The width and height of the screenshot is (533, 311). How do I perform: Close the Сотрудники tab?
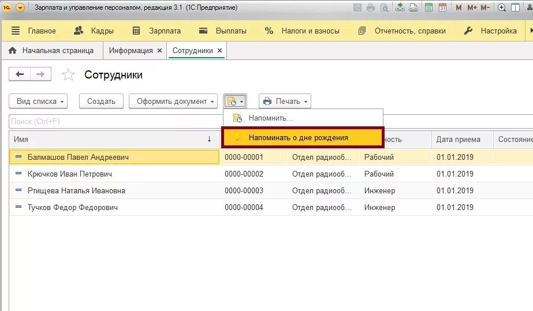click(219, 51)
